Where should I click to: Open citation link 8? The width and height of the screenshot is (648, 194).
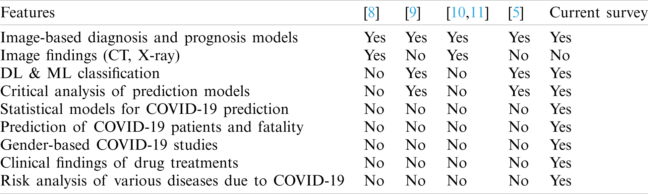point(371,13)
